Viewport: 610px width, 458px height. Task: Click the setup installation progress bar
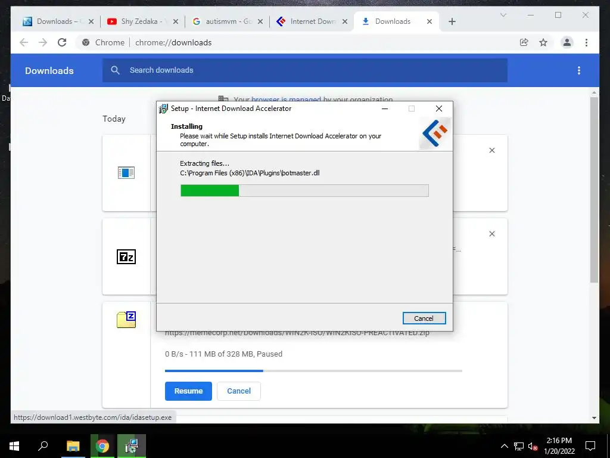point(304,190)
